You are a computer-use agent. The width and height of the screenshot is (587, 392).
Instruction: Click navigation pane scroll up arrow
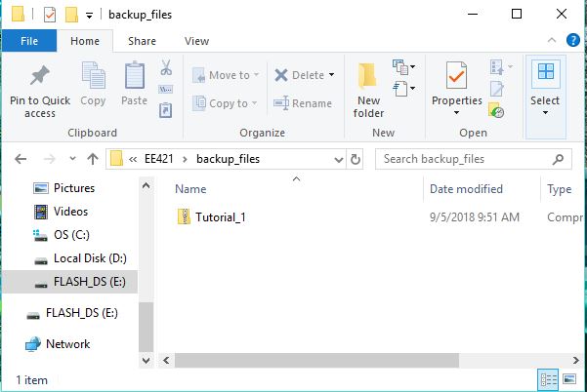(x=146, y=185)
